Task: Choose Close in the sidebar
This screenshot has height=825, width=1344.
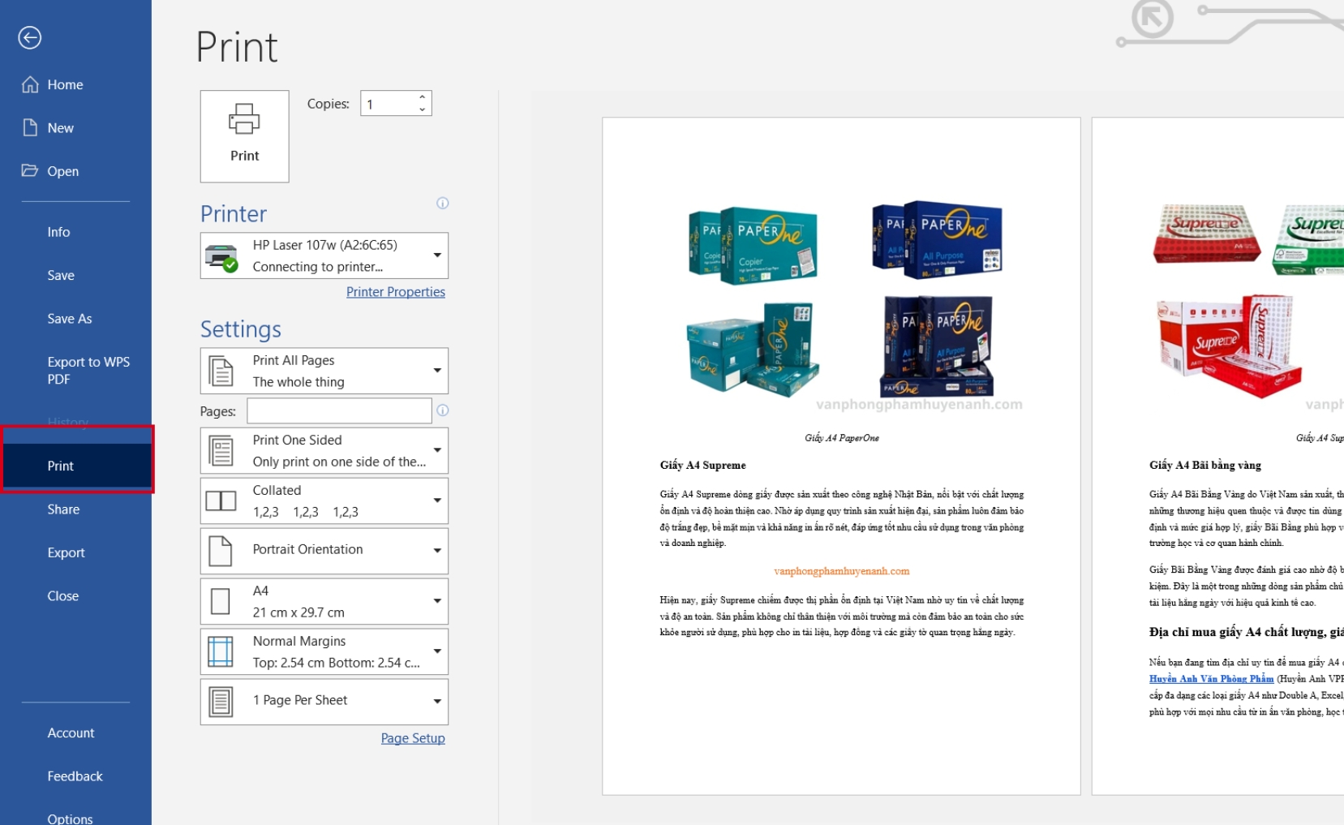Action: pos(75,595)
